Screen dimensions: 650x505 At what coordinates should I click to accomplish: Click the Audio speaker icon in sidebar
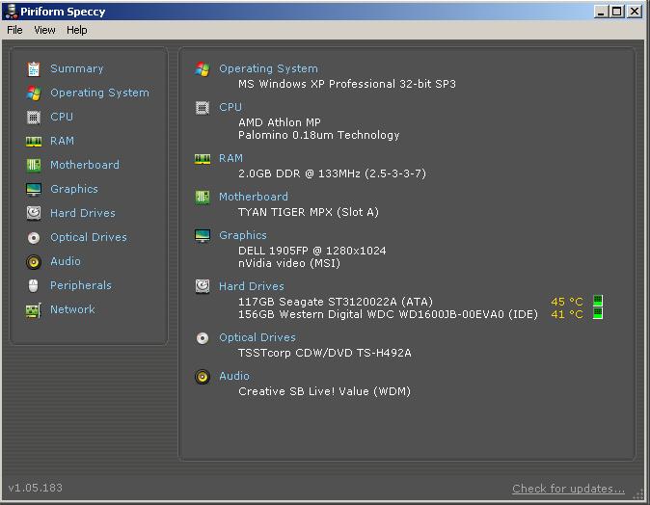[34, 261]
